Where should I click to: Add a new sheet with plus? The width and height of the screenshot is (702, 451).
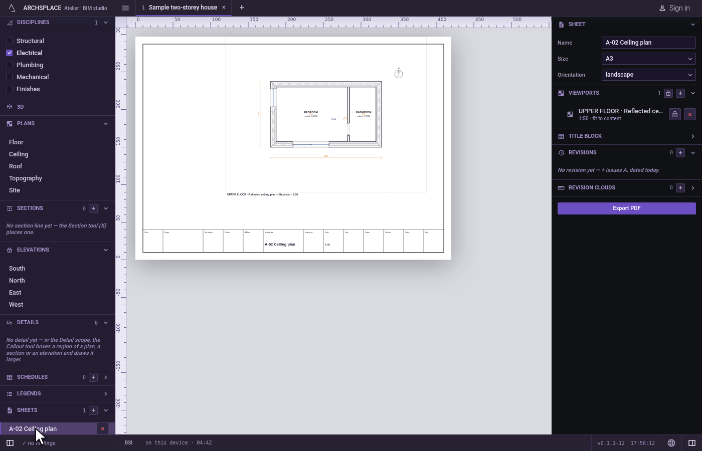93,410
